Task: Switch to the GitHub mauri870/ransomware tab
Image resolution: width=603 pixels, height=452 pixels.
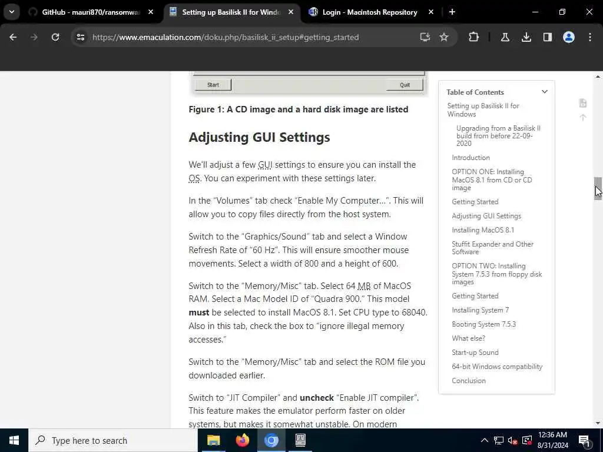Action: [90, 12]
